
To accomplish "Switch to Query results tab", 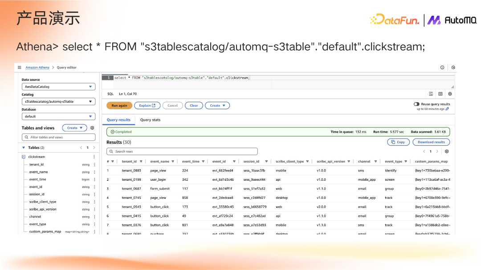I will [118, 120].
